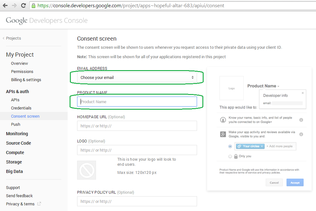Click the browser forward arrow
The height and width of the screenshot is (211, 316).
tap(14, 5)
